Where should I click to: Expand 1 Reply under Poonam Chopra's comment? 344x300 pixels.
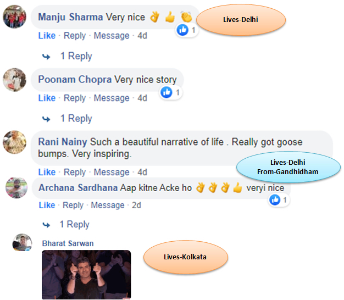pos(76,119)
